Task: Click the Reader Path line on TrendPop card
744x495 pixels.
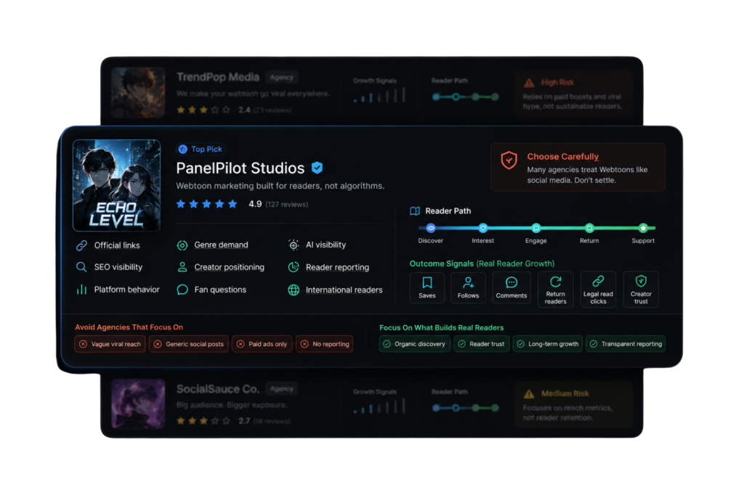Action: click(466, 97)
